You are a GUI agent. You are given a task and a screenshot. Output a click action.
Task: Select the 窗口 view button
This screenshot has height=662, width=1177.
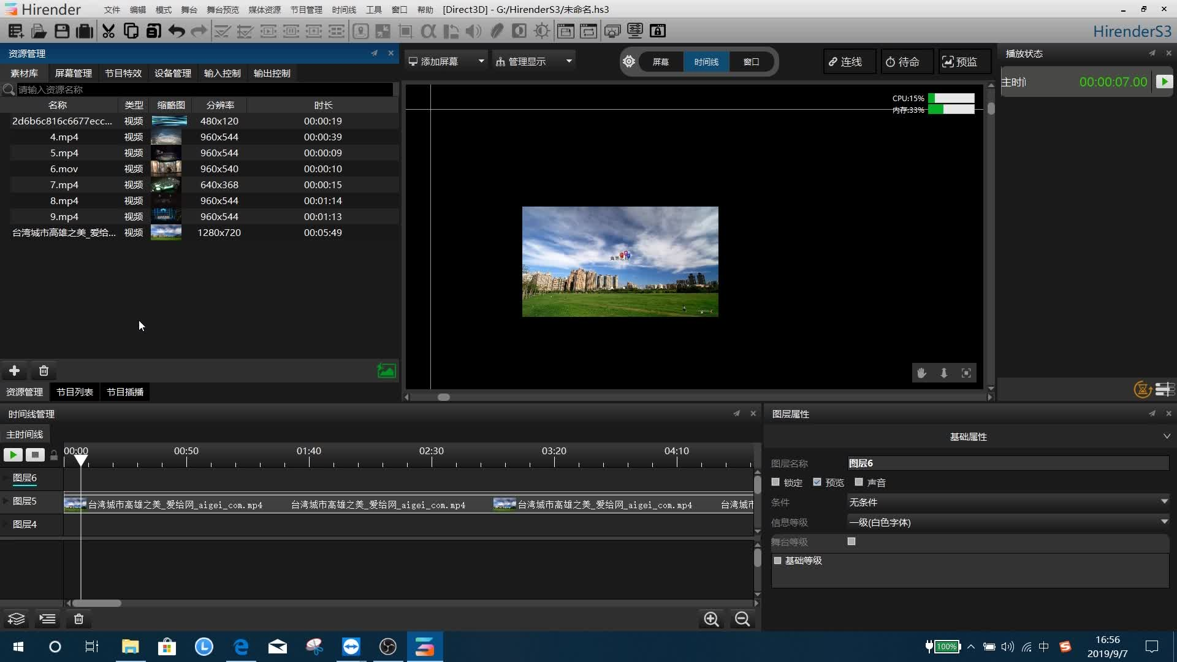(x=752, y=61)
